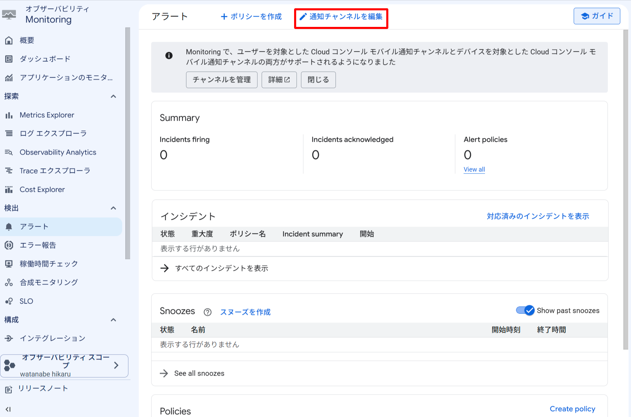
Task: Click the リリースノート notes icon
Action: click(x=9, y=389)
